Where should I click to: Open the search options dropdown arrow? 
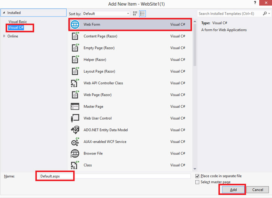point(269,13)
